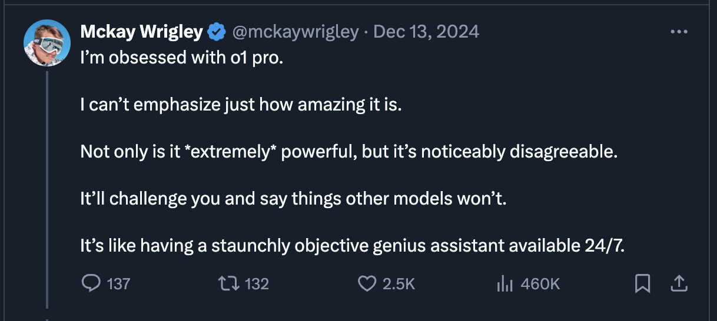This screenshot has width=717, height=321.
Task: Click the 137 replies count
Action: 119,285
